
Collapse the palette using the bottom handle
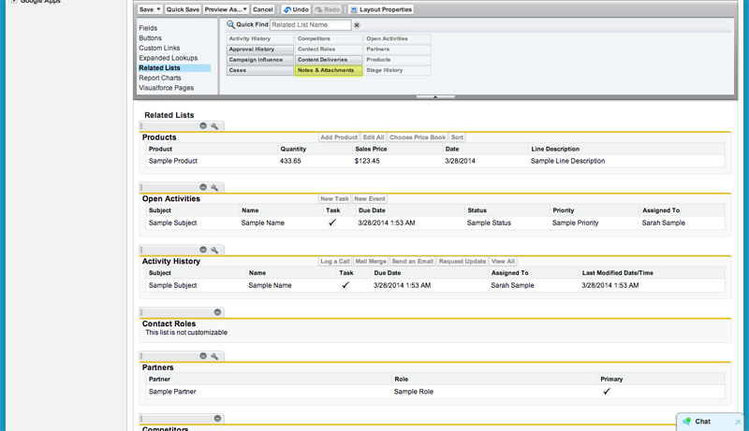click(435, 96)
